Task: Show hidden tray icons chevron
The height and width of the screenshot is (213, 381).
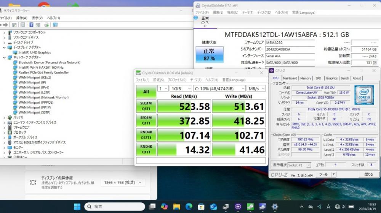Action: [x=301, y=207]
